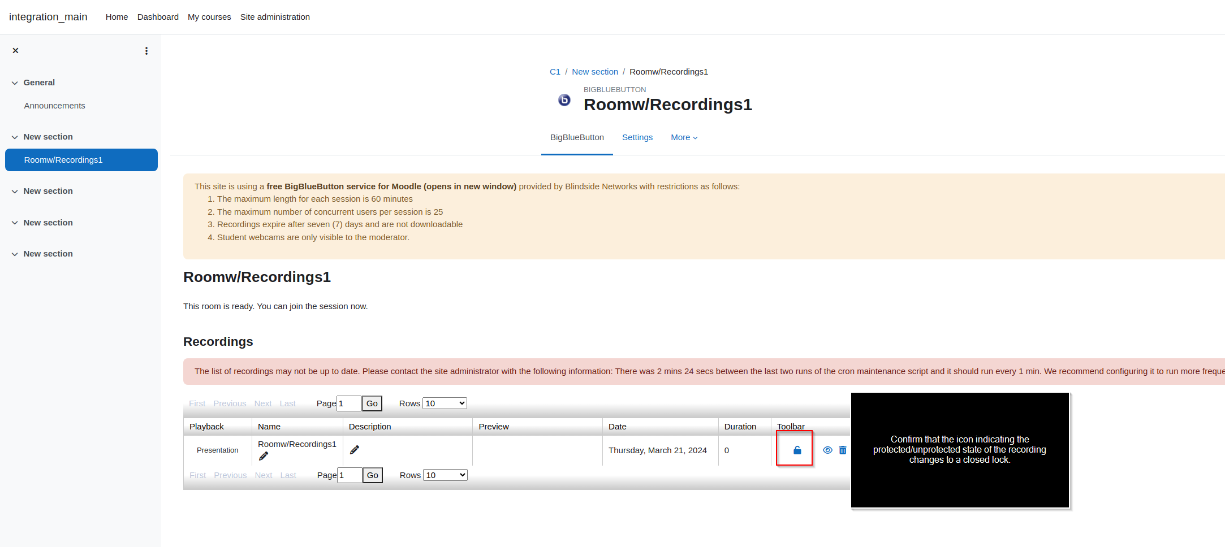Click the top First pagination link

click(x=197, y=403)
